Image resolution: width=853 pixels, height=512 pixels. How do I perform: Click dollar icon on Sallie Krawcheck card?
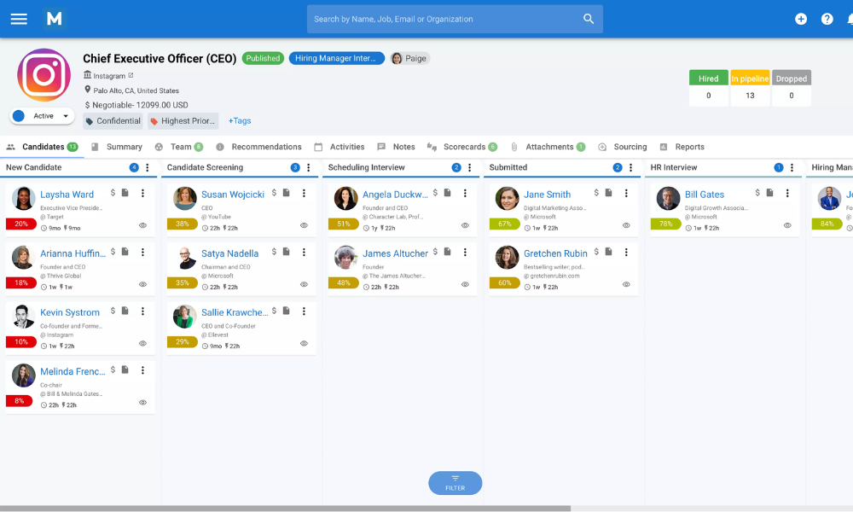tap(274, 311)
